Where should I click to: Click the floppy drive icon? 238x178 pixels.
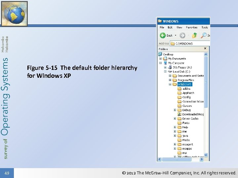tap(170, 67)
